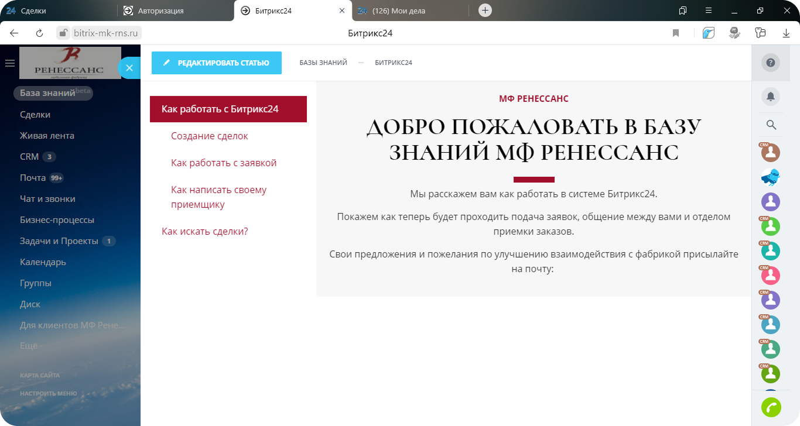
Task: Bookmark this page with bookmark icon
Action: click(676, 33)
